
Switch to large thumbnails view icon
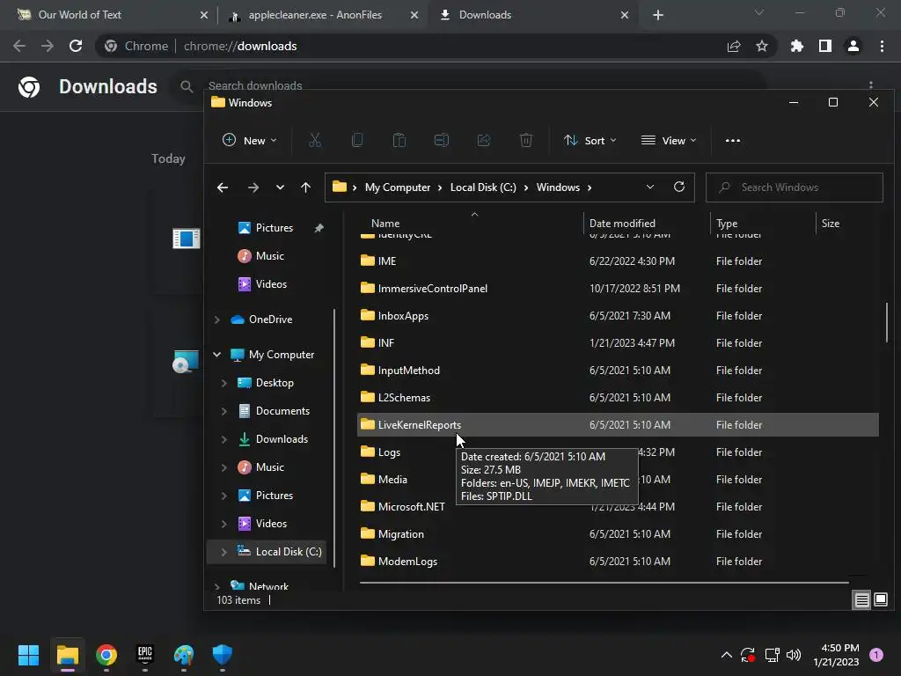(x=881, y=599)
